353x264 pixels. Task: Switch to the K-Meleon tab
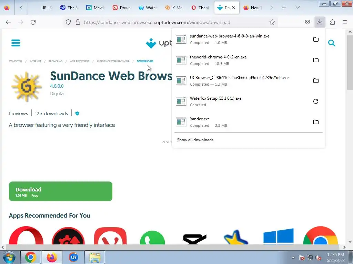[x=174, y=8]
